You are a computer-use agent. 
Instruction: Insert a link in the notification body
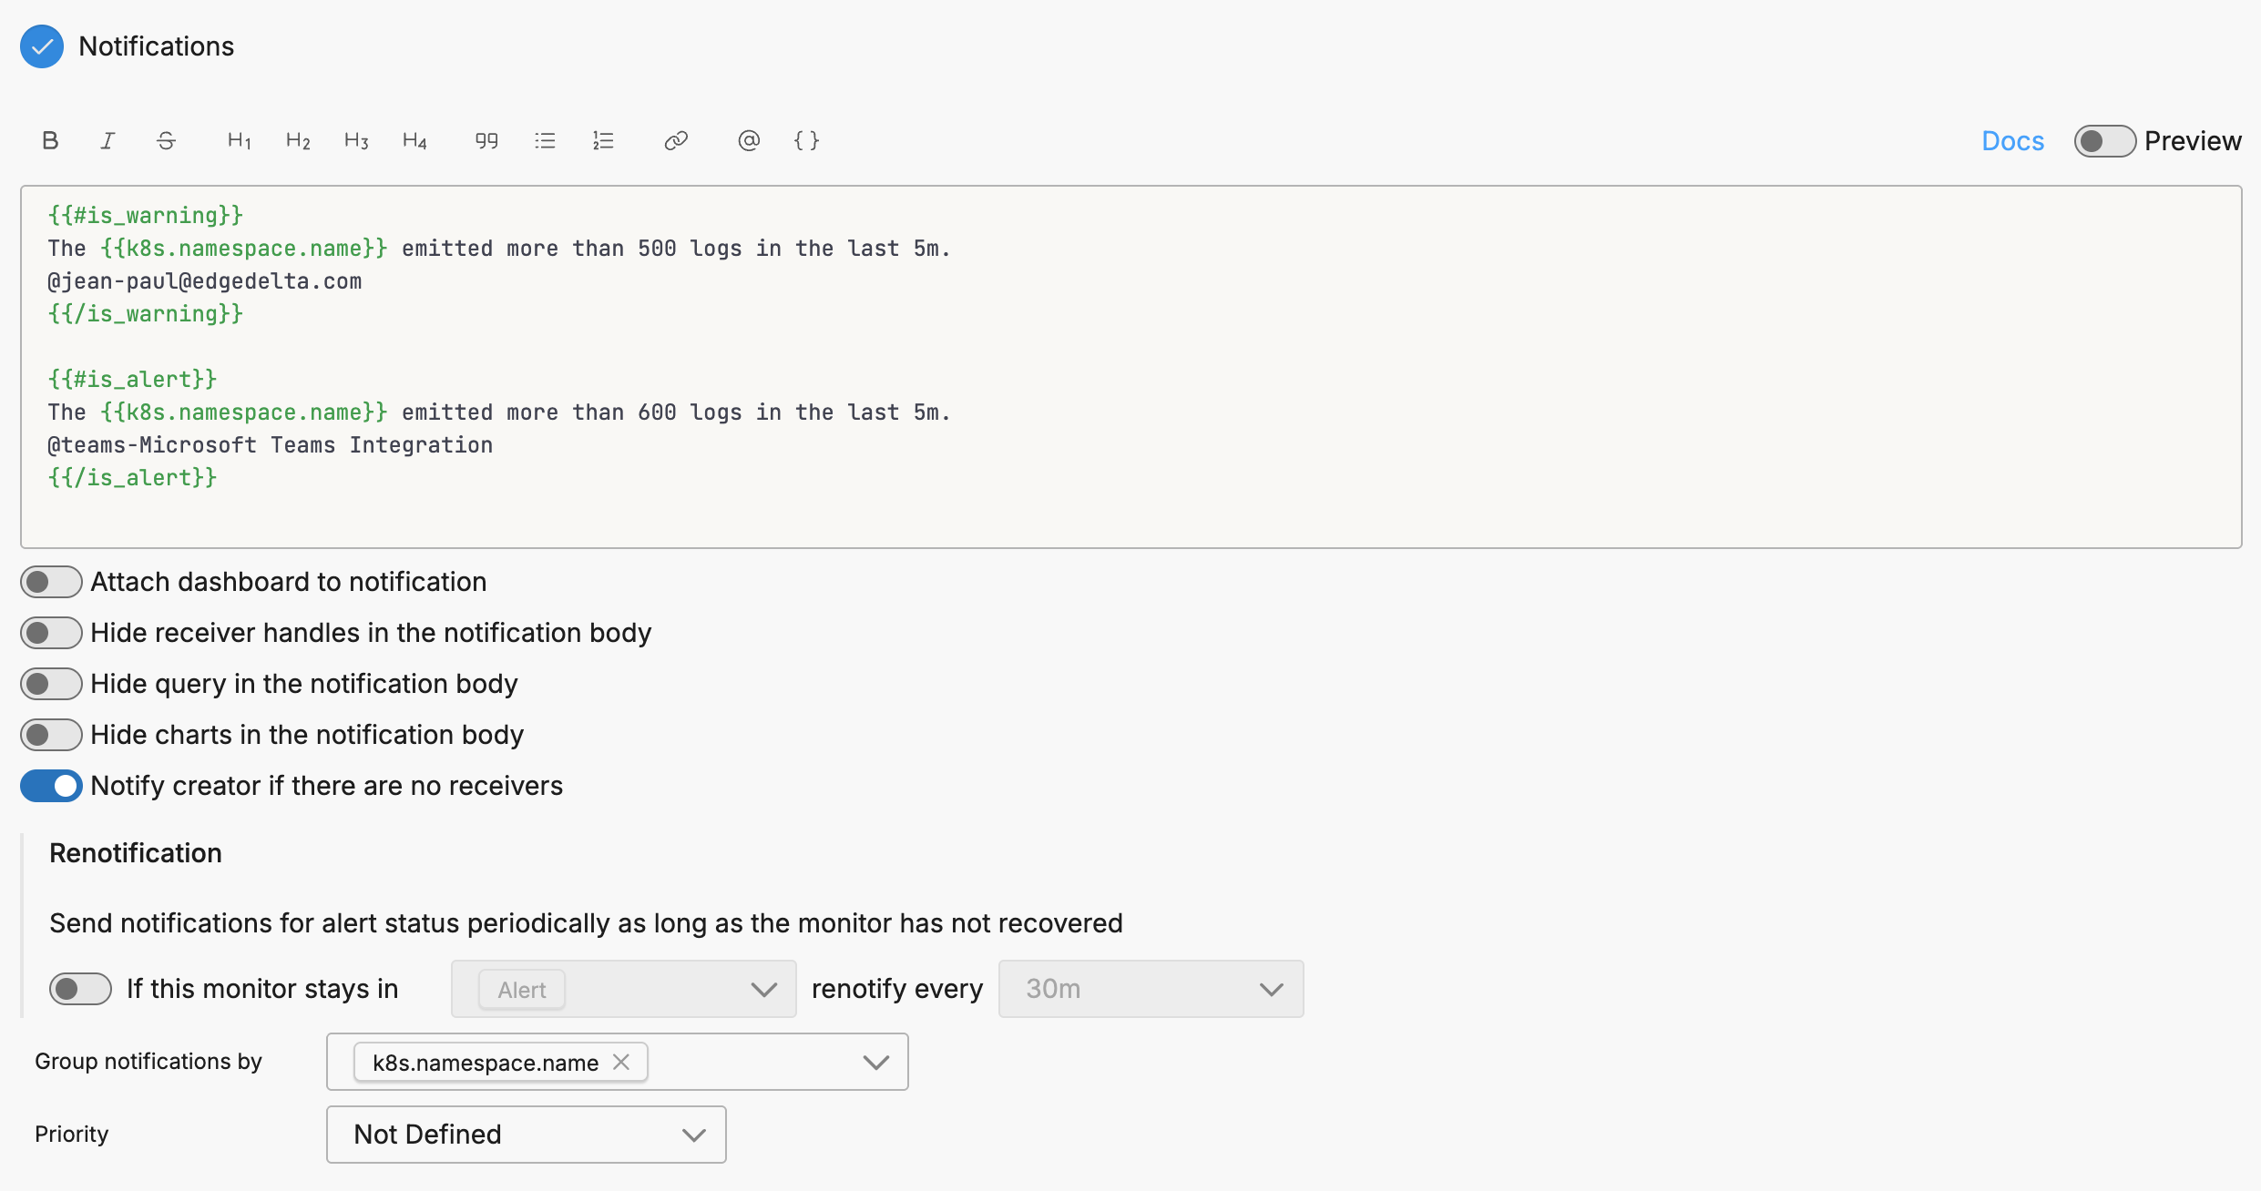click(675, 140)
